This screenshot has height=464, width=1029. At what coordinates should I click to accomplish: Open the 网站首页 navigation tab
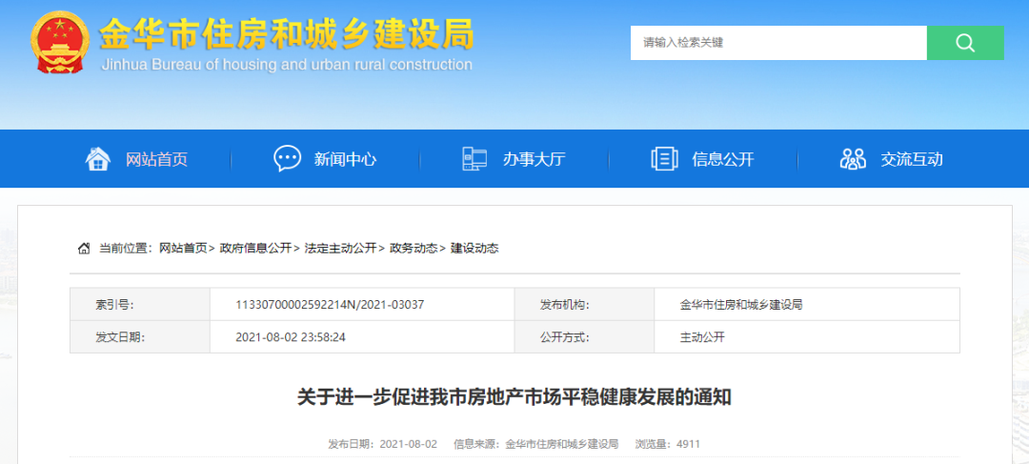156,159
